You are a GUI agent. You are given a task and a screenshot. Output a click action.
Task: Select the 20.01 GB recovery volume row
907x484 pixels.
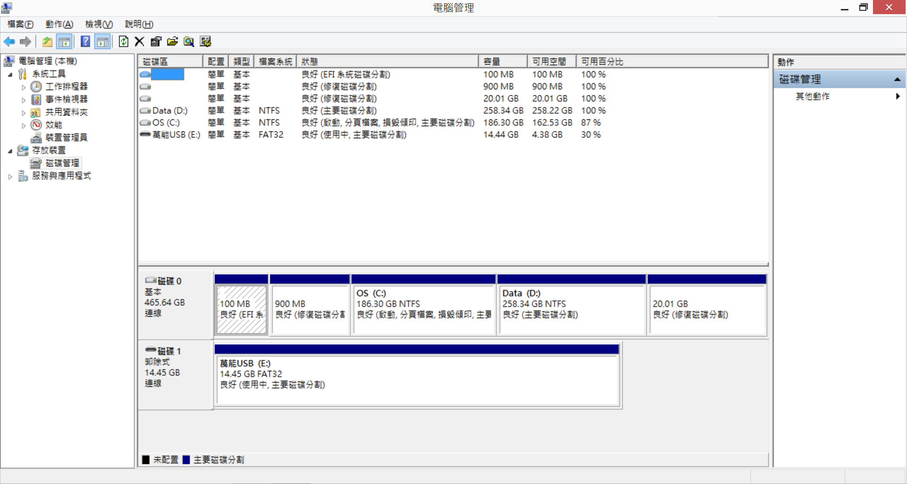tap(453, 98)
